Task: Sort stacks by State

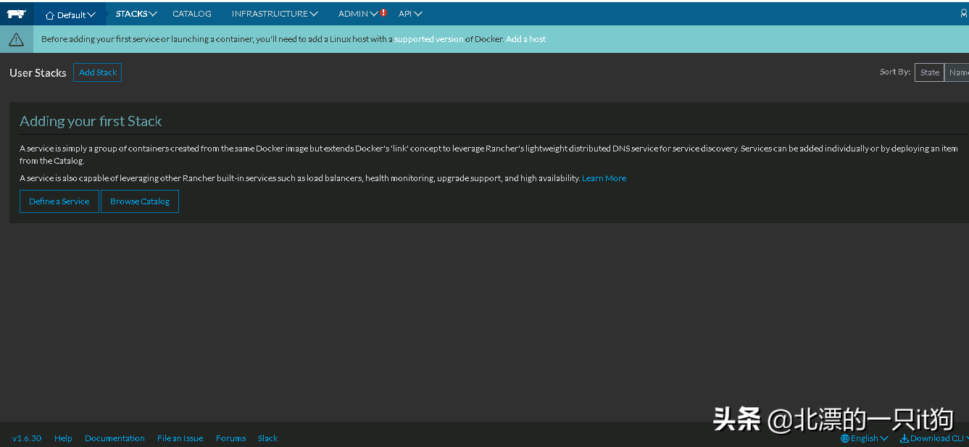Action: (x=929, y=72)
